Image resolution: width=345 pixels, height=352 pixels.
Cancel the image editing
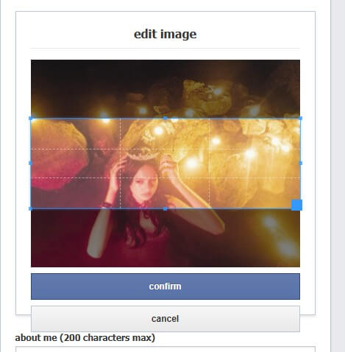166,319
